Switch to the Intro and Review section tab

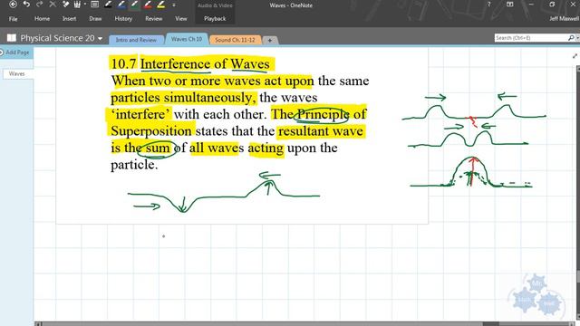click(x=136, y=40)
